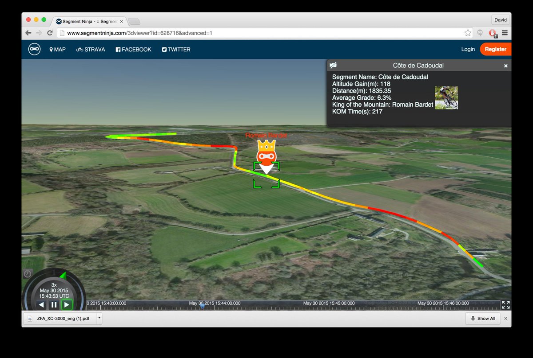Click browser back arrow
This screenshot has height=358, width=533.
click(28, 33)
